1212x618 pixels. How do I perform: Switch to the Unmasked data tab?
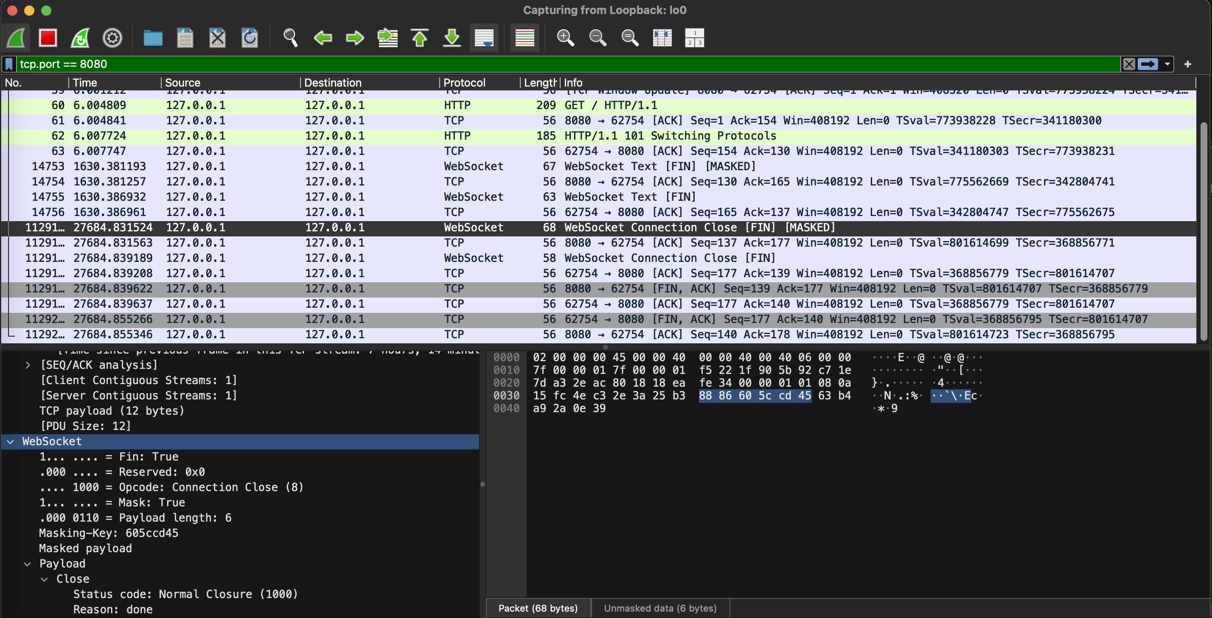[x=659, y=608]
